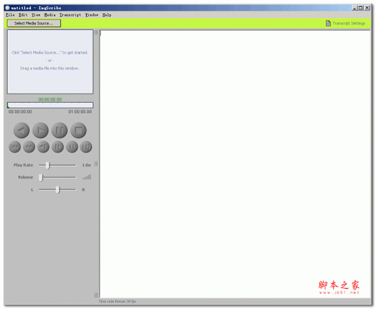376x309 pixels.
Task: Step one frame backward
Action: 43,147
